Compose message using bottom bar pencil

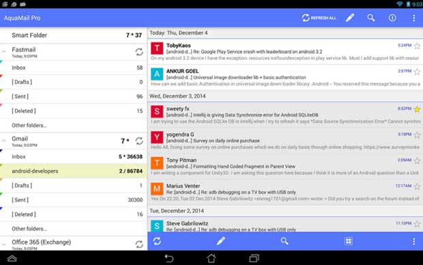[x=220, y=241]
